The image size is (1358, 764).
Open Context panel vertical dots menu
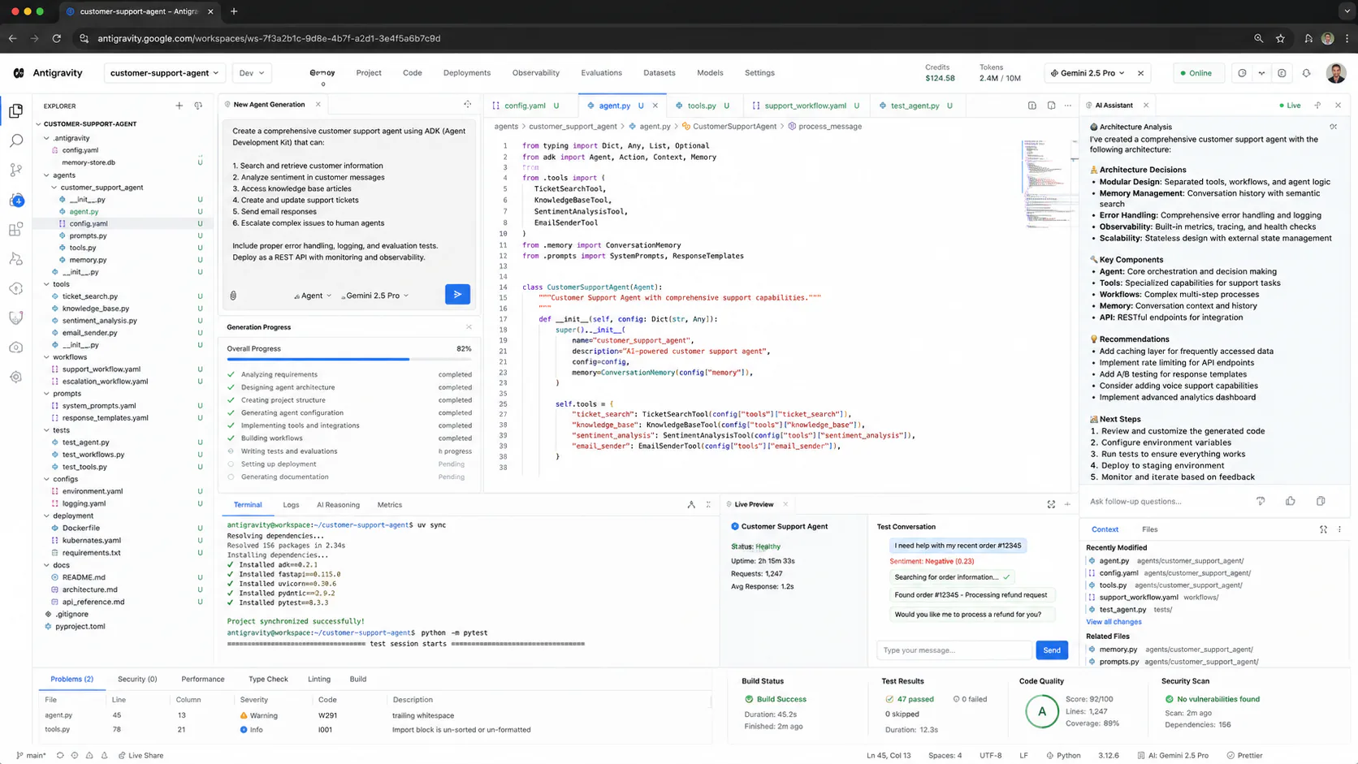pos(1339,529)
